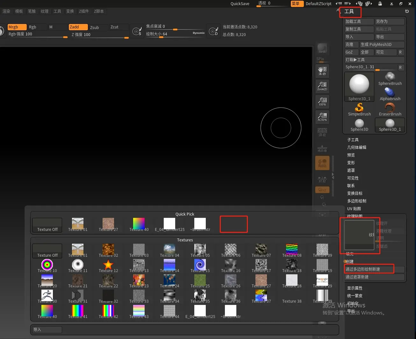Image resolution: width=416 pixels, height=339 pixels.
Task: Switch to Zsub mode
Action: click(98, 27)
